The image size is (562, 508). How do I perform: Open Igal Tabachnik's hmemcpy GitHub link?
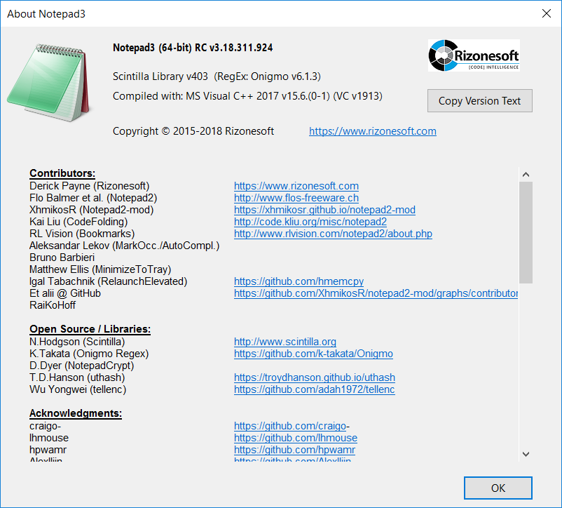click(299, 281)
